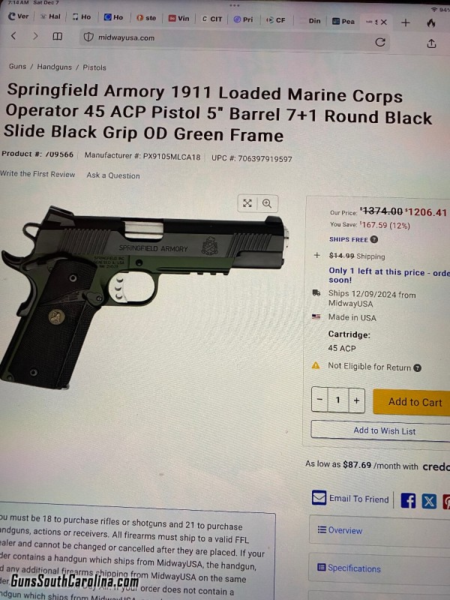The width and height of the screenshot is (450, 600).
Task: Switch to the Pea browser tab
Action: pos(343,22)
